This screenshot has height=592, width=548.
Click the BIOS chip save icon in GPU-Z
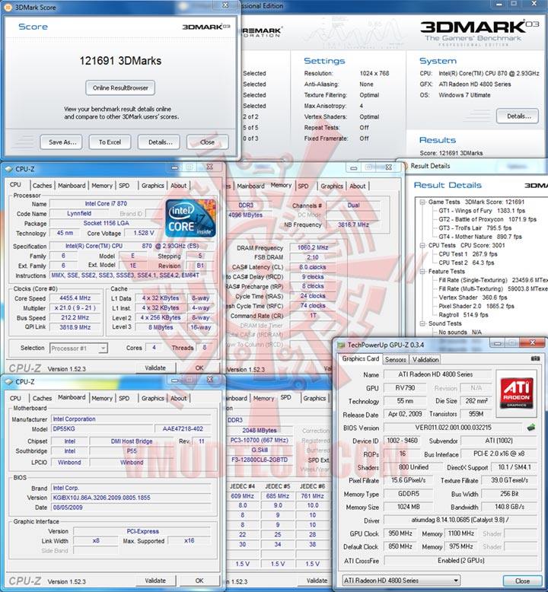[531, 428]
